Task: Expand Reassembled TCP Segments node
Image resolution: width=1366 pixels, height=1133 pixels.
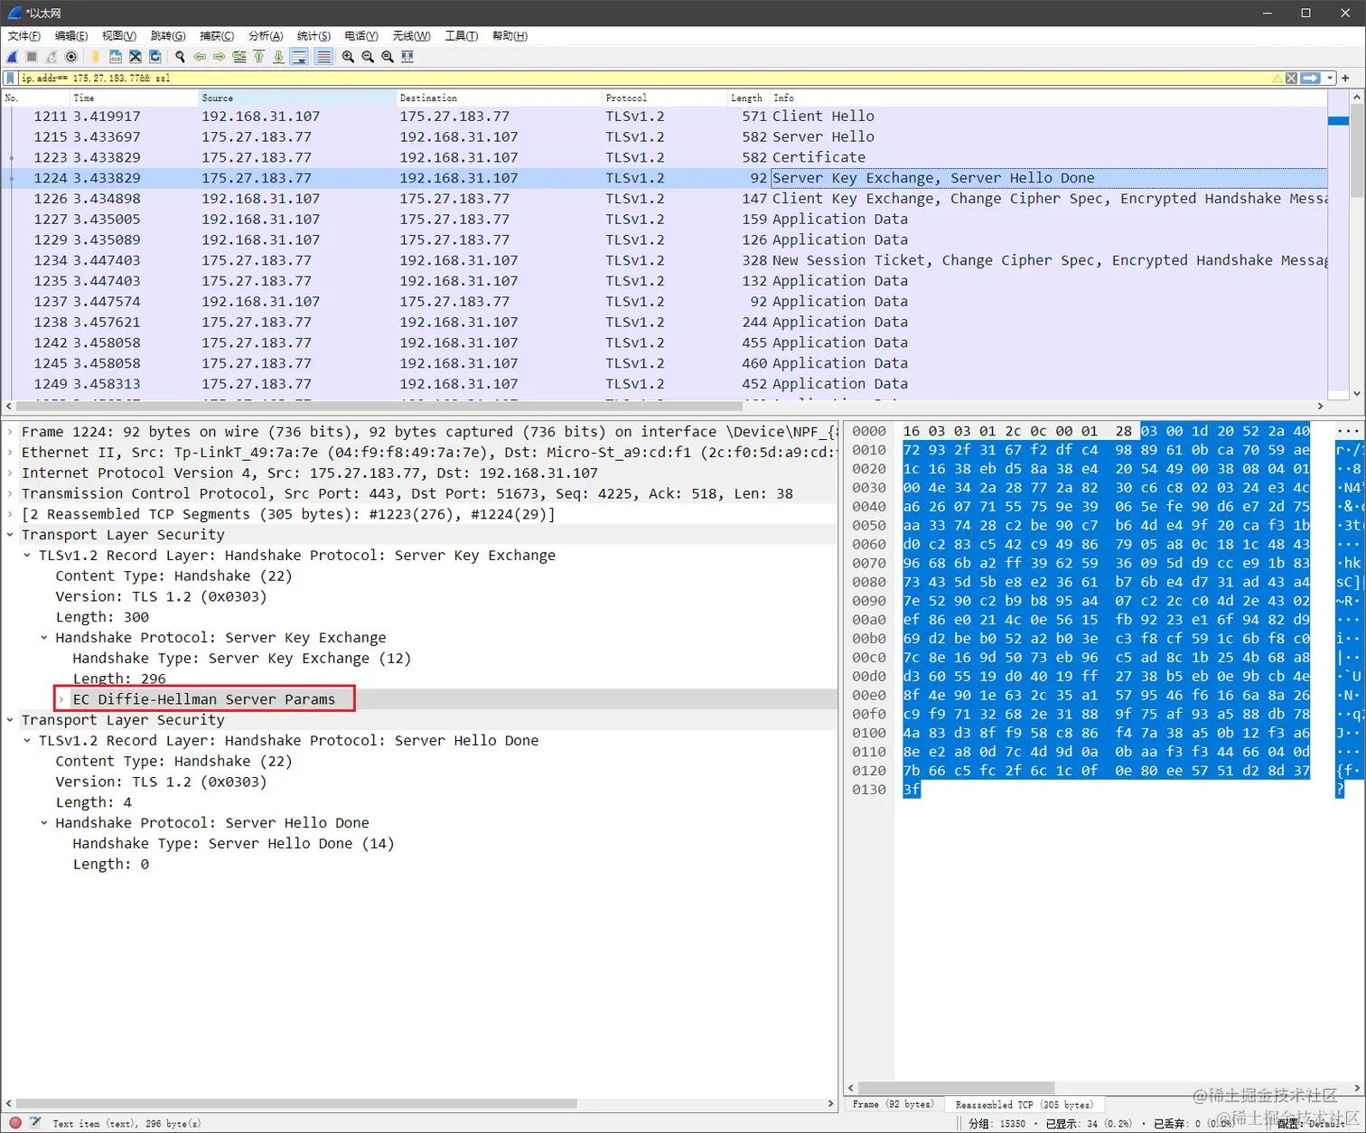Action: pos(10,514)
